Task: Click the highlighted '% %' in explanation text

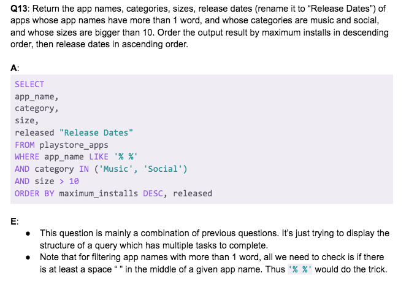Action: click(300, 269)
